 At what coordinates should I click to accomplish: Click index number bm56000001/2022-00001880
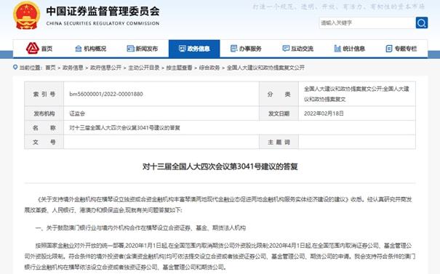(106, 94)
